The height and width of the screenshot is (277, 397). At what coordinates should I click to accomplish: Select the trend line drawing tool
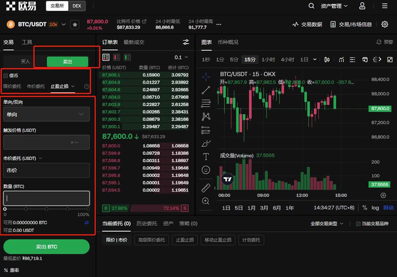point(206,90)
